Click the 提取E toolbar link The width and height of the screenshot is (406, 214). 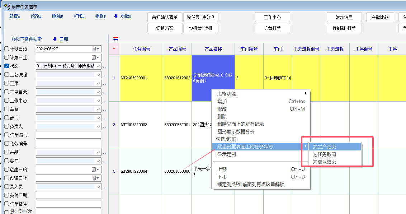point(101,16)
